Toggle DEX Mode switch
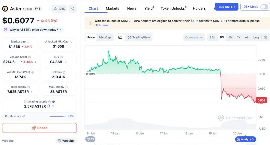270x145 pixels. 264,7
